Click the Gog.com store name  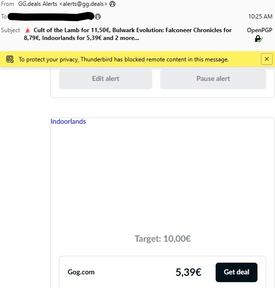pyautogui.click(x=81, y=272)
